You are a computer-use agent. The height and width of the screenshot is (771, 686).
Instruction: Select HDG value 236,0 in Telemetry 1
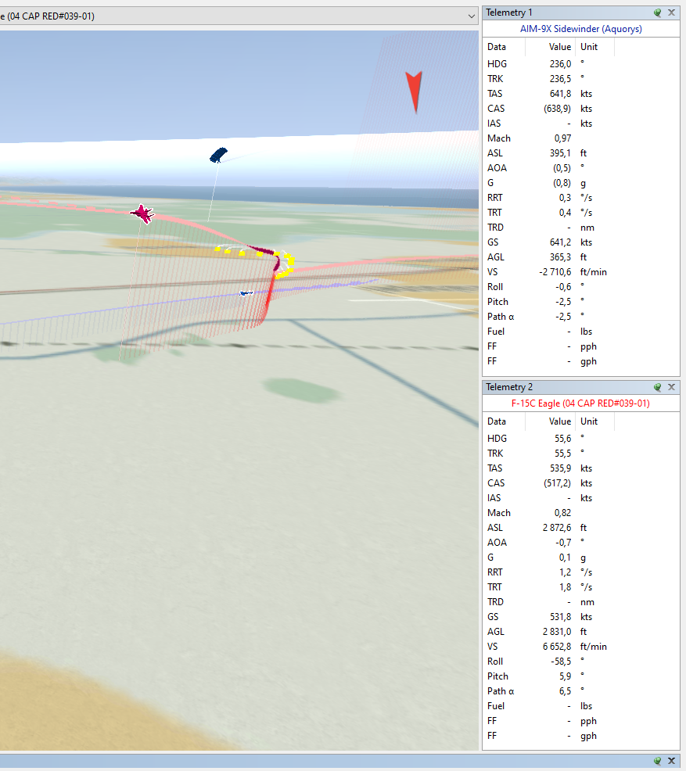[561, 64]
